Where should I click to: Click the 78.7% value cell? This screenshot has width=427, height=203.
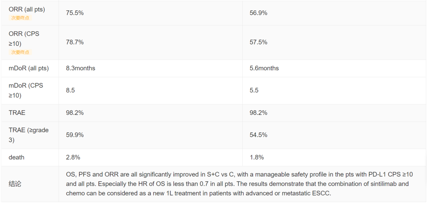75,42
